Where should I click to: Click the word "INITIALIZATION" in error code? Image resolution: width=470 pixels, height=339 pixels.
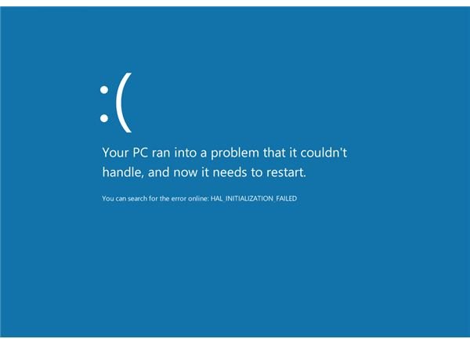coord(249,199)
